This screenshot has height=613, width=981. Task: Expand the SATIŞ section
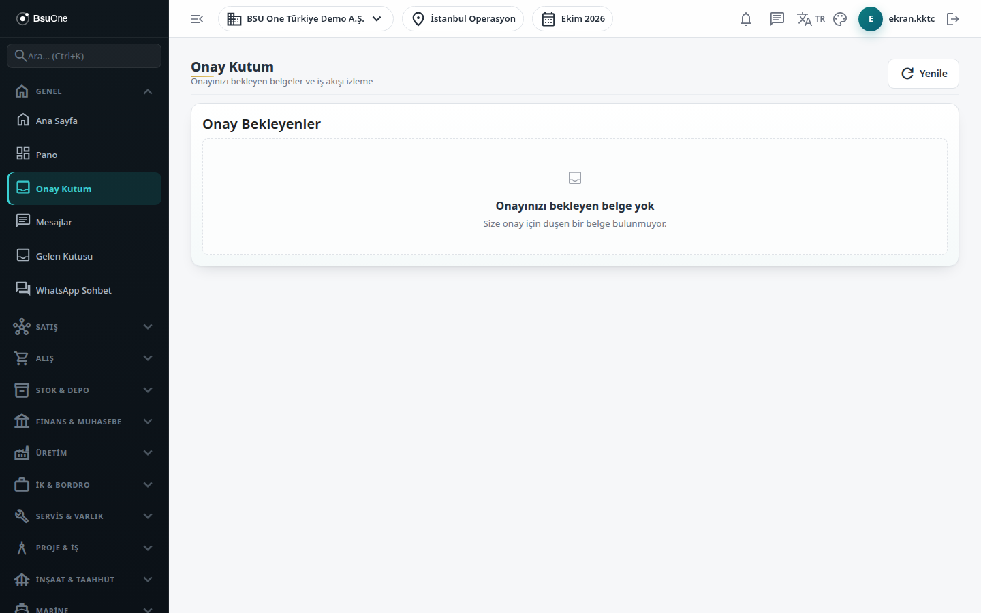click(84, 327)
